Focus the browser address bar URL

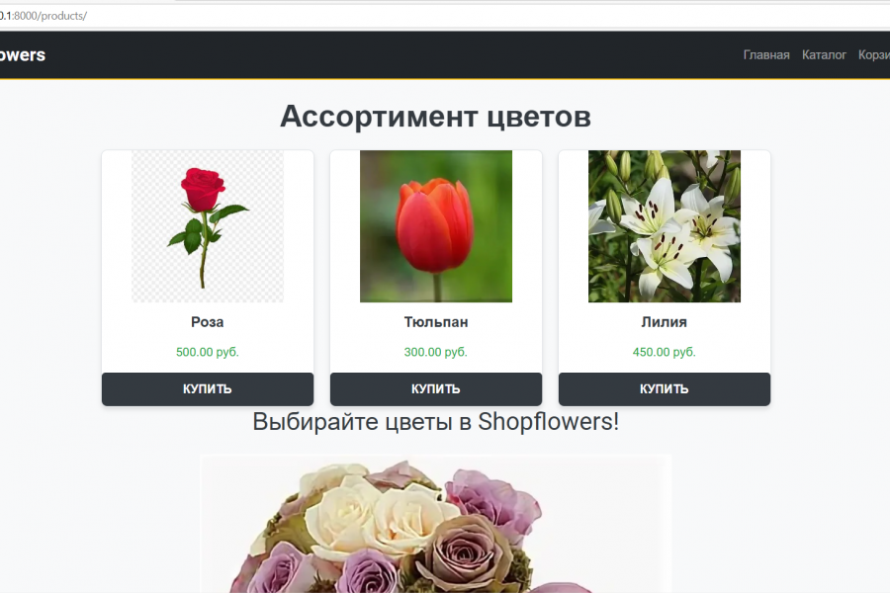coord(445,16)
